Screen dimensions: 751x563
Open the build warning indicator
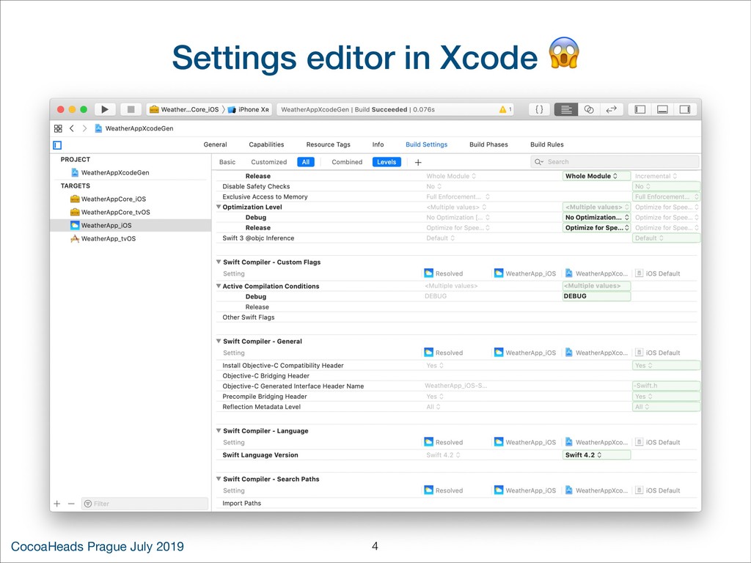pos(505,110)
